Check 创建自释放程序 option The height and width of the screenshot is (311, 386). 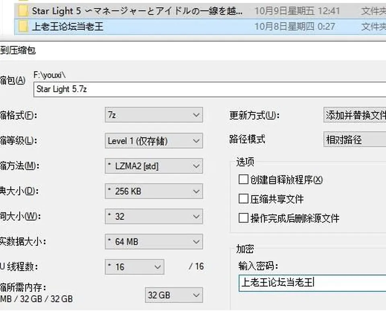(243, 179)
